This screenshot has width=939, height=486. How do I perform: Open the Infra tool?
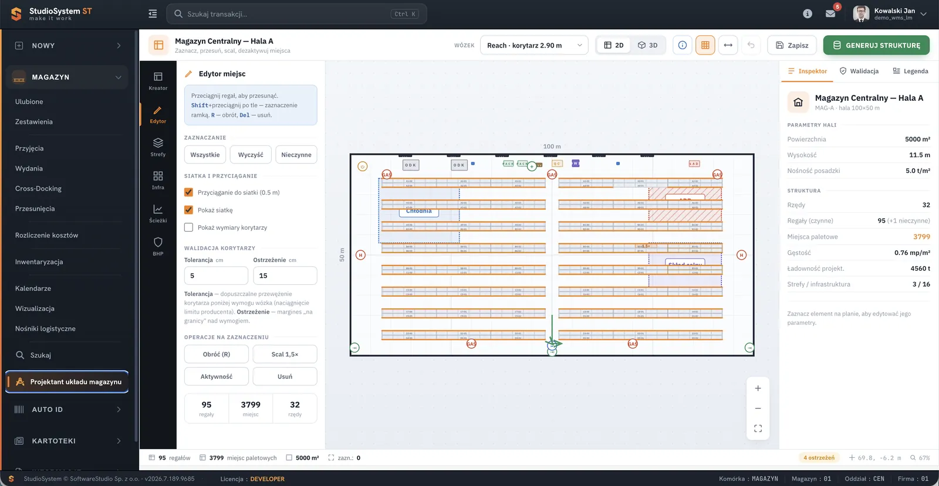(x=158, y=181)
